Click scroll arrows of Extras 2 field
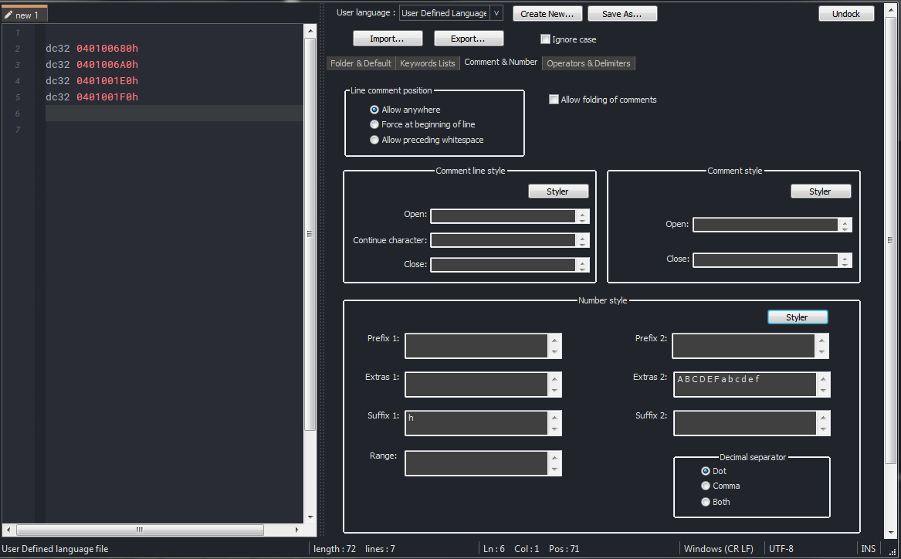The height and width of the screenshot is (559, 901). 823,385
